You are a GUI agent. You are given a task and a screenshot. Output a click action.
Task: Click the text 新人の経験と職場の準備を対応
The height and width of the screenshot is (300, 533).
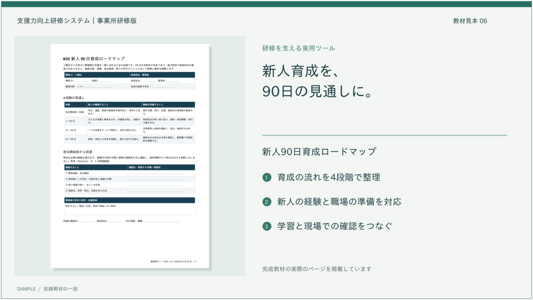(x=339, y=202)
